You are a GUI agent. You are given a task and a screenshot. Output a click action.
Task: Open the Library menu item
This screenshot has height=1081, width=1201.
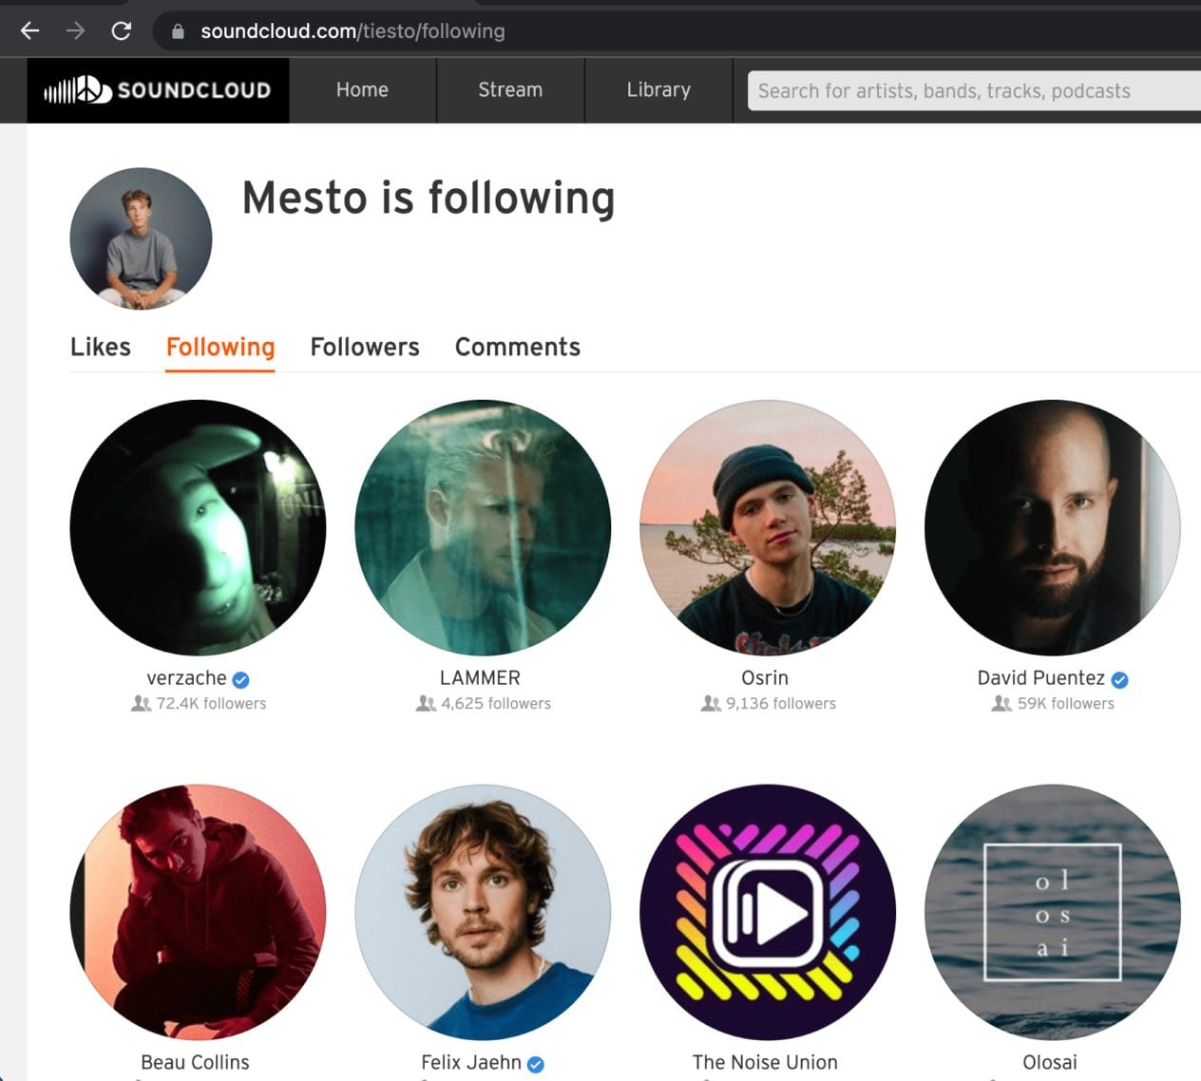(x=658, y=90)
